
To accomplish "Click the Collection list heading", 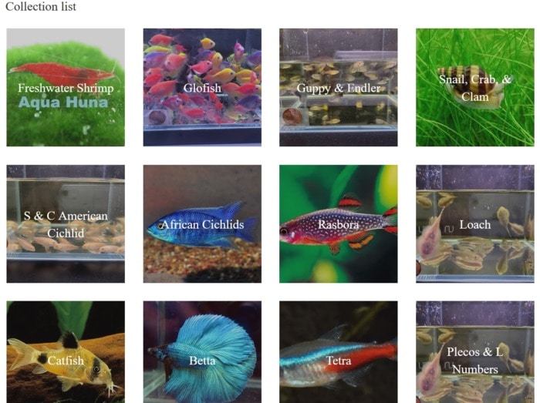I will pos(41,6).
